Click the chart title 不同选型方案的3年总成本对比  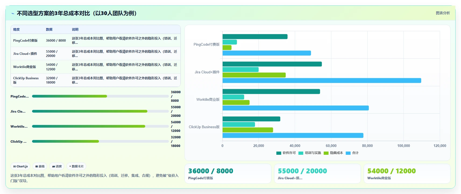point(77,13)
